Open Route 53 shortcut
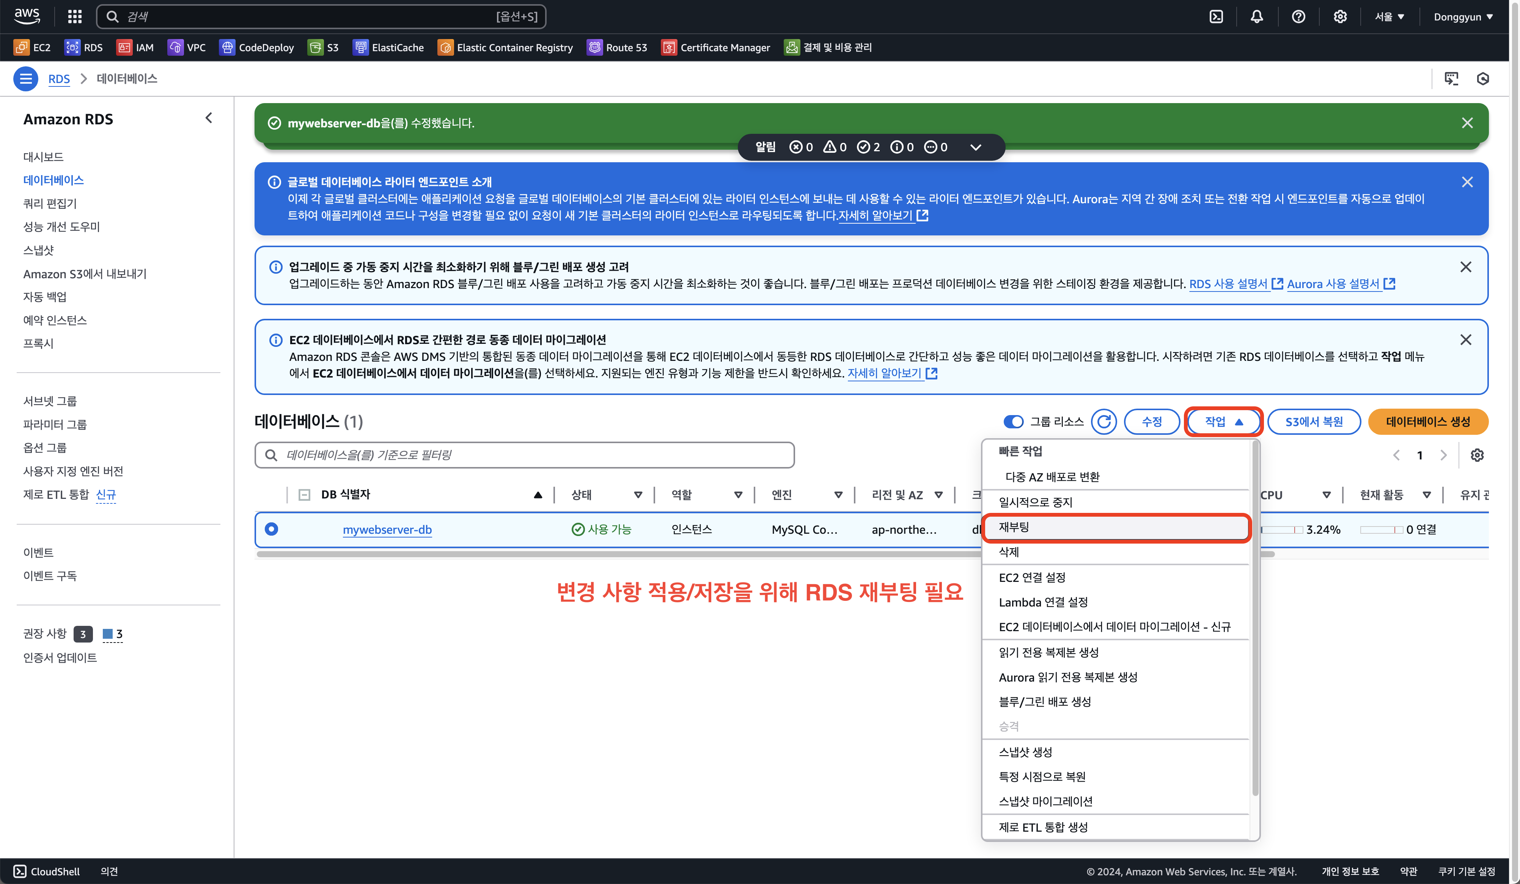1520x884 pixels. pyautogui.click(x=617, y=47)
